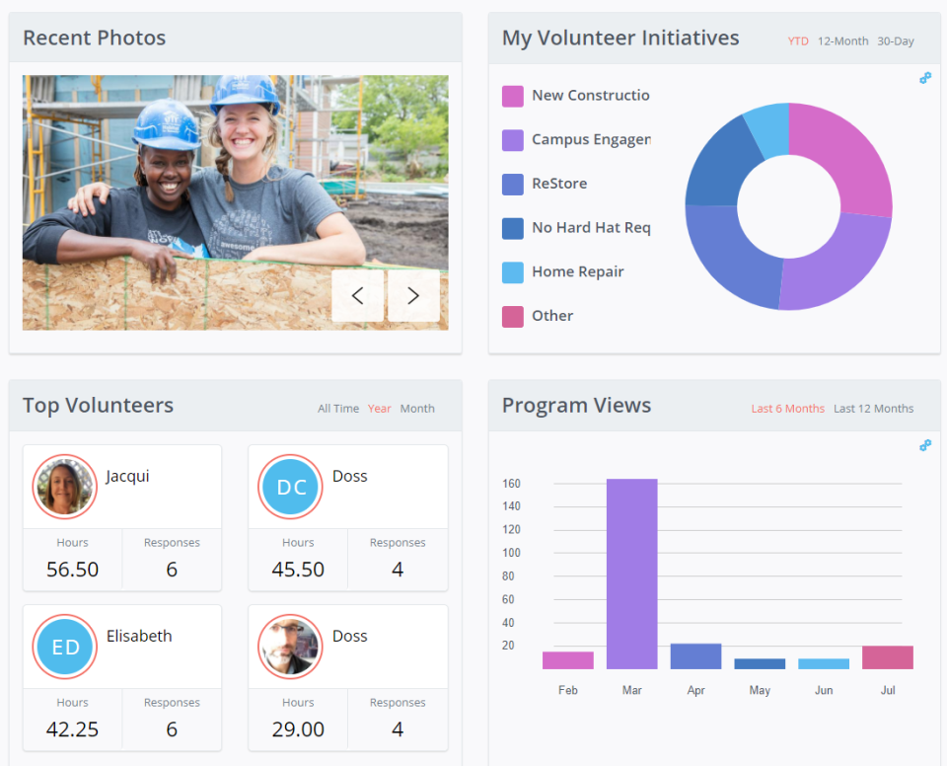
Task: Toggle No Hard Hat Required legend swatch
Action: click(x=513, y=229)
